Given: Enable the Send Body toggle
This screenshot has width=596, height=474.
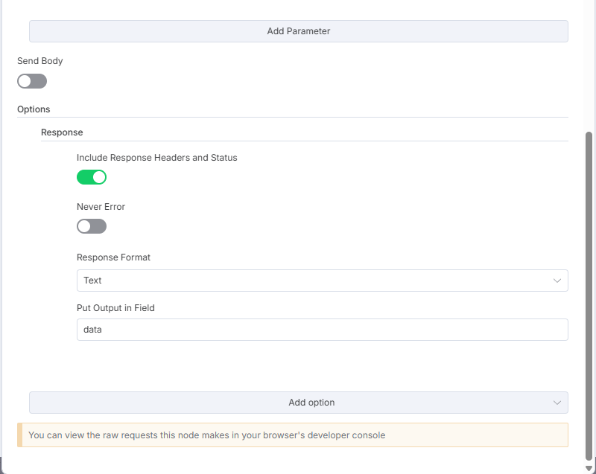Looking at the screenshot, I should tap(32, 81).
